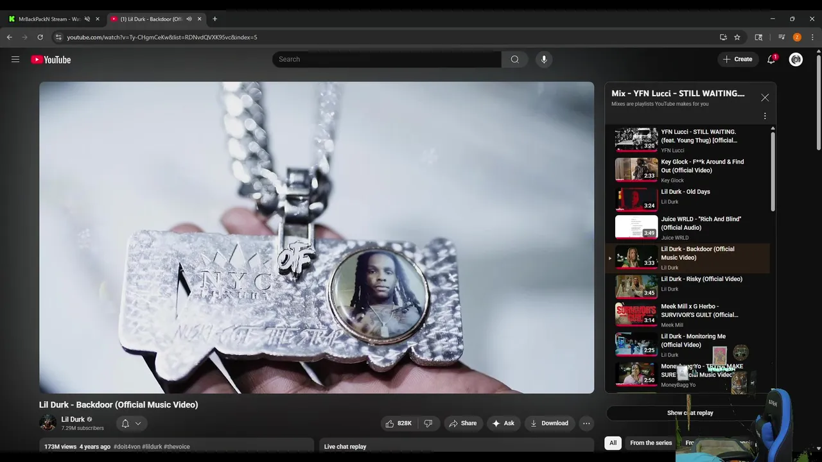822x462 pixels.
Task: Open Lil Durk channel avatar
Action: [x=48, y=423]
